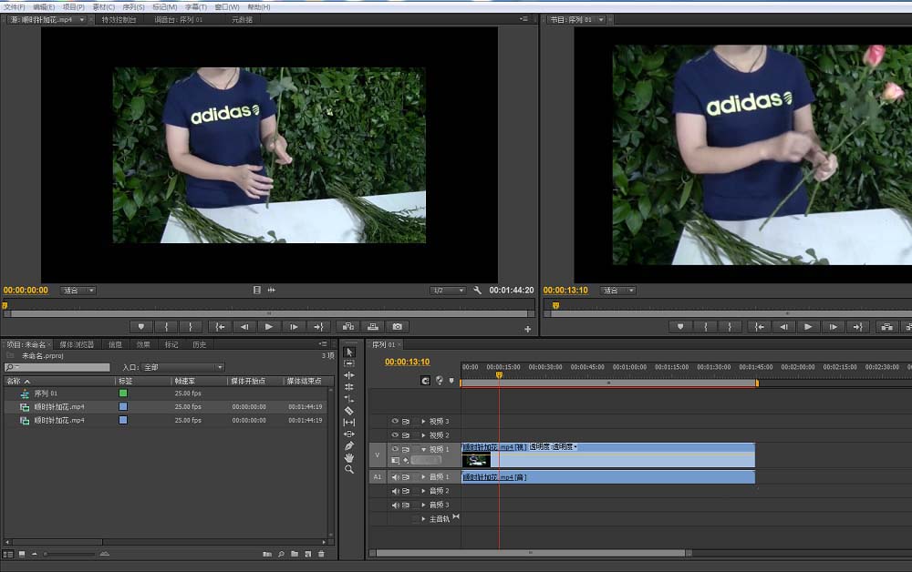The image size is (912, 572).
Task: Select the Zoom magnifier tool
Action: coord(349,469)
